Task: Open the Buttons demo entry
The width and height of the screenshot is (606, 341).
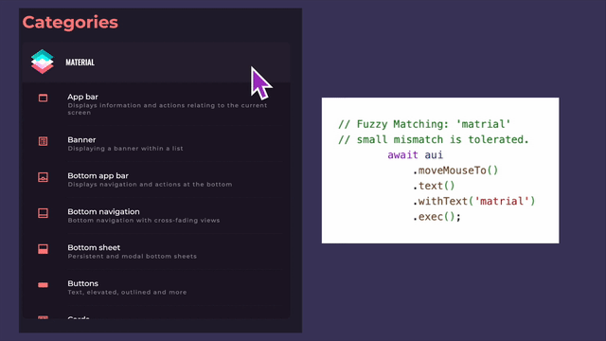Action: (x=156, y=287)
